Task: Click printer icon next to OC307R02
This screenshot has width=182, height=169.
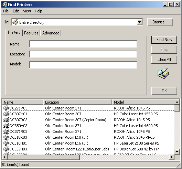Action: [x=6, y=120]
